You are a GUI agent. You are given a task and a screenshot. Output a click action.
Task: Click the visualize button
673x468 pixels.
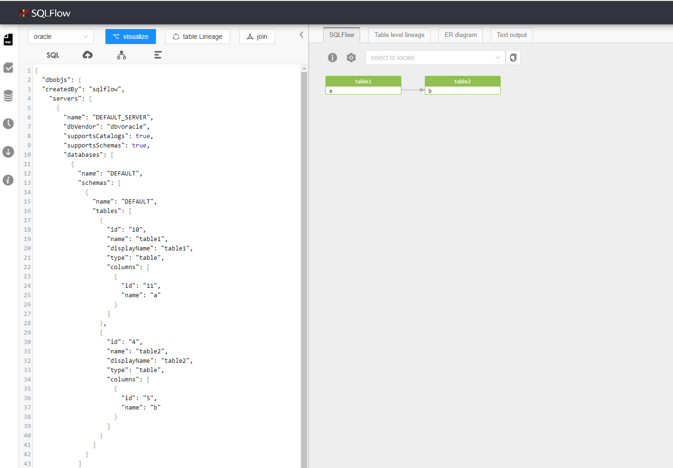click(131, 37)
